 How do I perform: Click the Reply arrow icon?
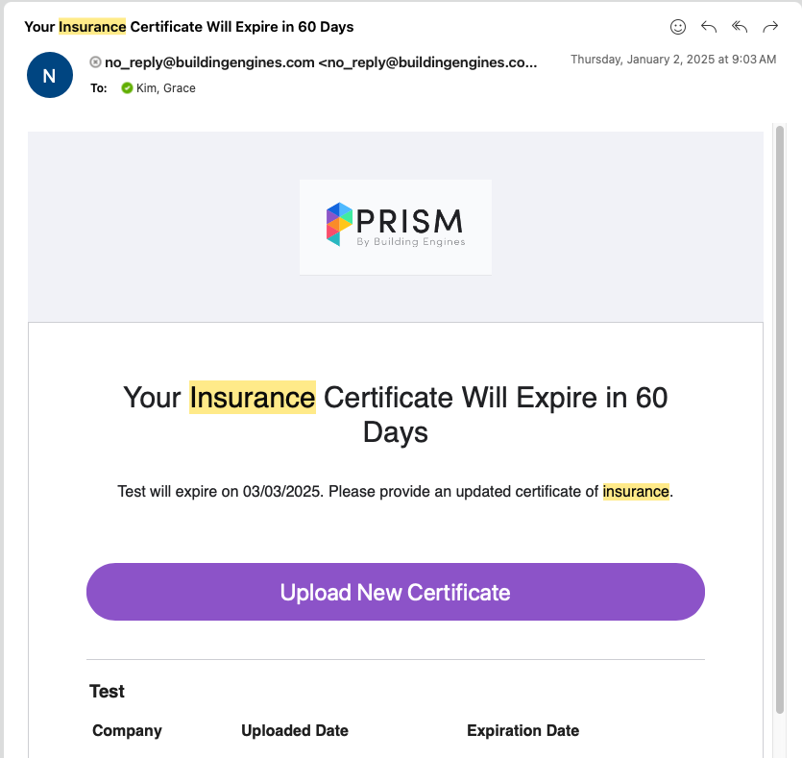coord(709,27)
